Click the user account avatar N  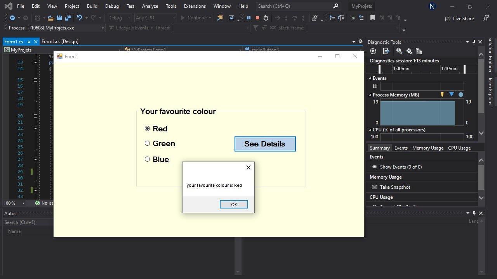coord(432,6)
